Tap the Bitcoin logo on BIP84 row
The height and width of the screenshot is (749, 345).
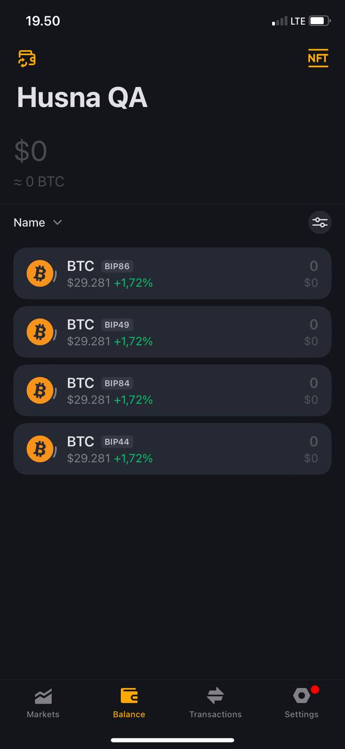pos(40,390)
